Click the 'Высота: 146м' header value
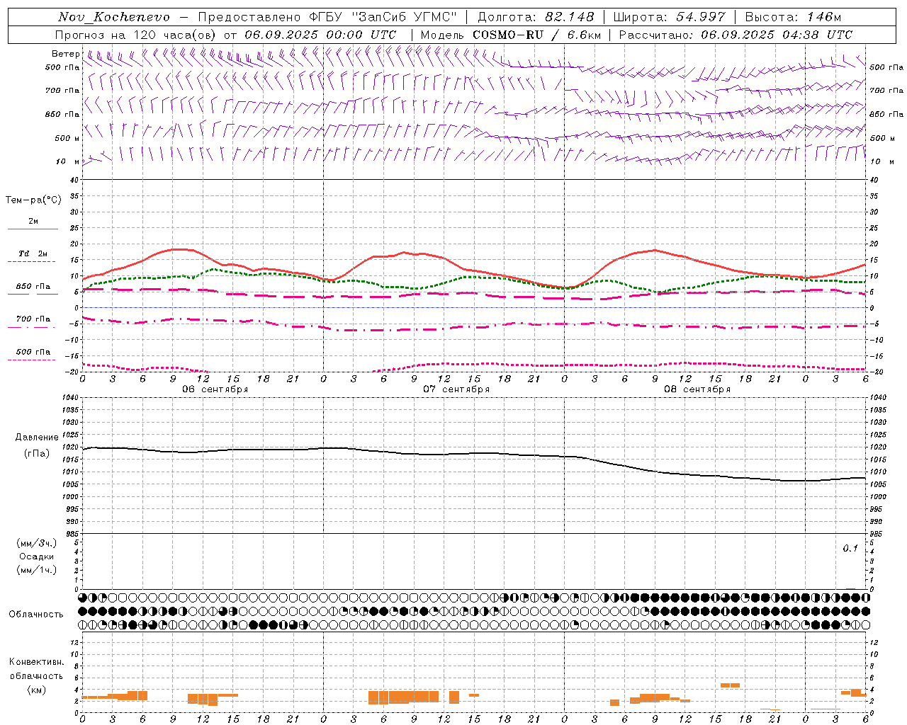Screen dimensions: 907x725 793,17
